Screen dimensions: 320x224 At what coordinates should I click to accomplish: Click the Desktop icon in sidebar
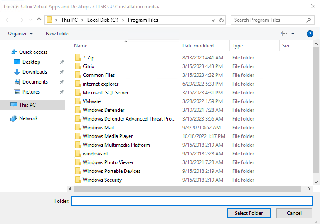[17, 62]
